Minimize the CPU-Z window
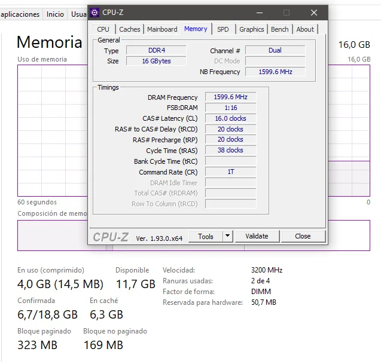The width and height of the screenshot is (381, 364). (260, 13)
